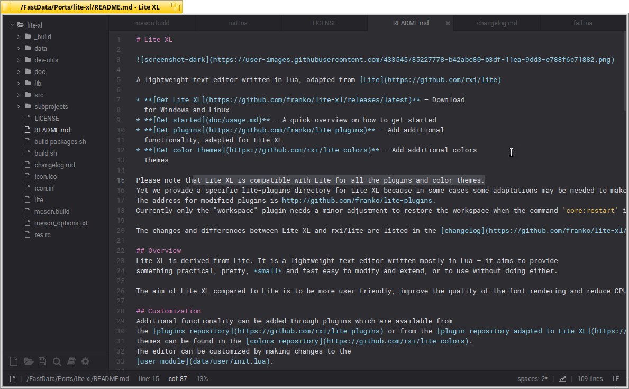Screen dimensions: 629x389
Task: Click 'line: 15' in the status bar
Action: [x=149, y=378]
